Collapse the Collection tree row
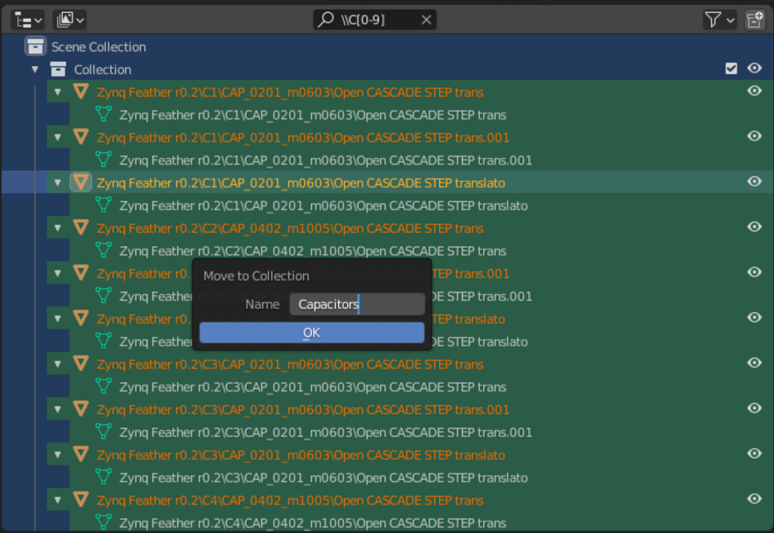This screenshot has height=533, width=774. tap(35, 69)
